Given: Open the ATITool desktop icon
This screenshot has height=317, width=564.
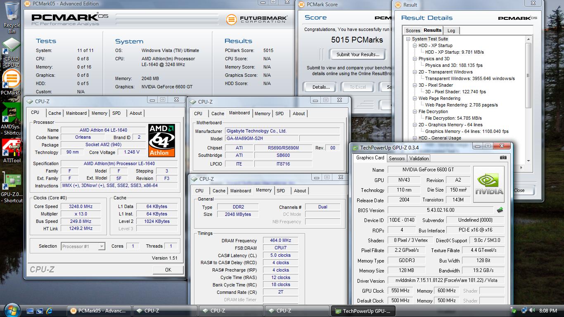Looking at the screenshot, I should pos(12,151).
